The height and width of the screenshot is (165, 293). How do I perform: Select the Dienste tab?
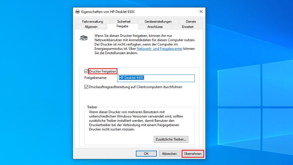[191, 22]
